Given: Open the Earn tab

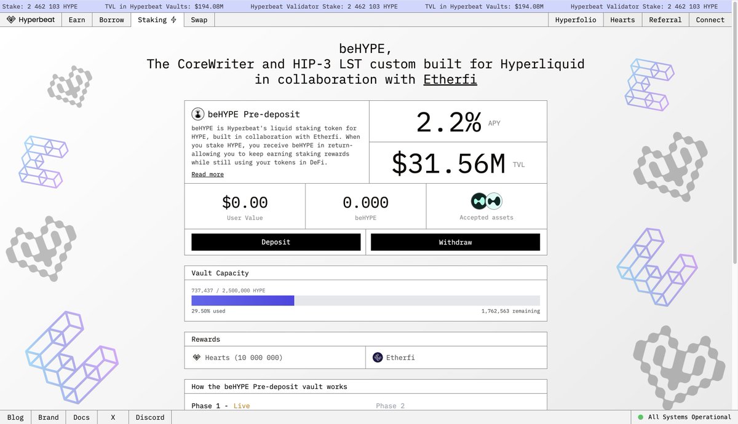Looking at the screenshot, I should click(77, 20).
